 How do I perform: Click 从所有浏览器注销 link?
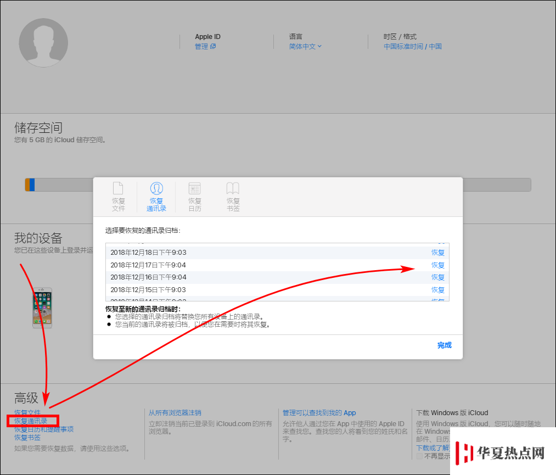click(175, 413)
